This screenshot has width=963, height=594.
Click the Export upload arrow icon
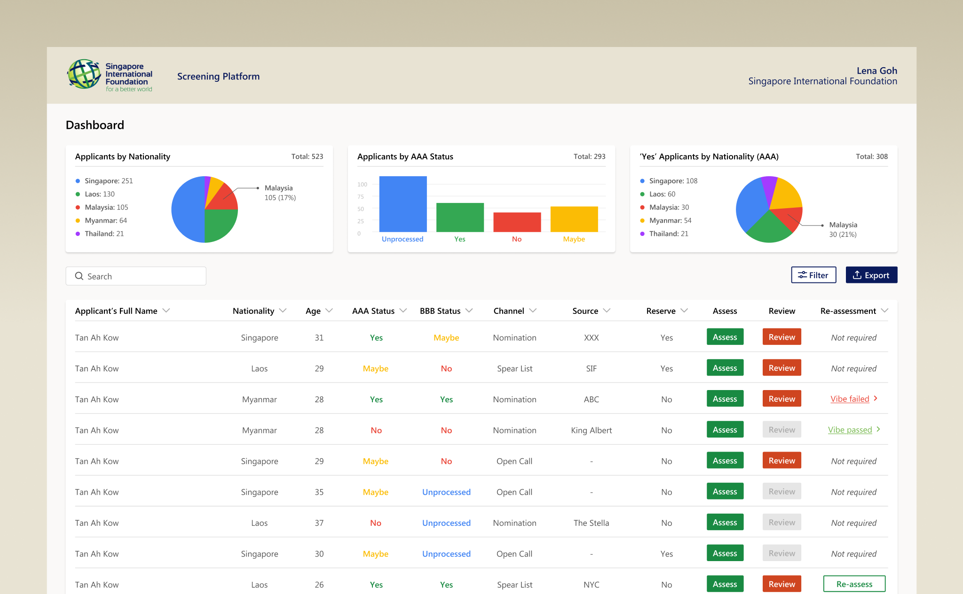tap(857, 275)
